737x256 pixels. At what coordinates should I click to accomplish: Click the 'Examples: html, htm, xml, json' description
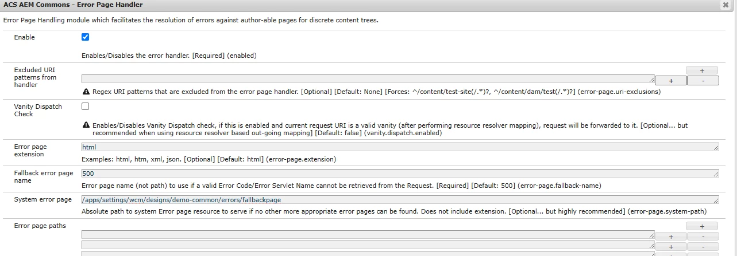point(209,159)
